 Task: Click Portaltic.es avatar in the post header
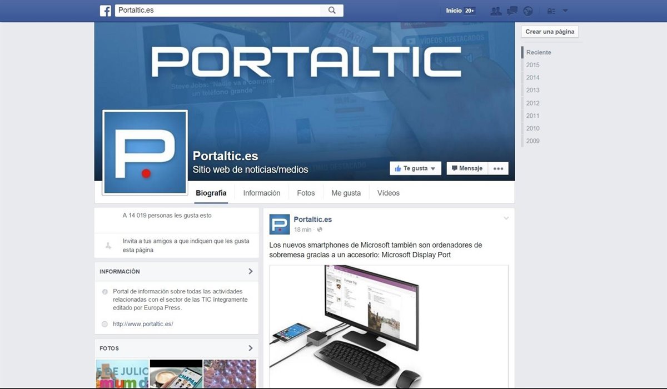click(x=280, y=224)
